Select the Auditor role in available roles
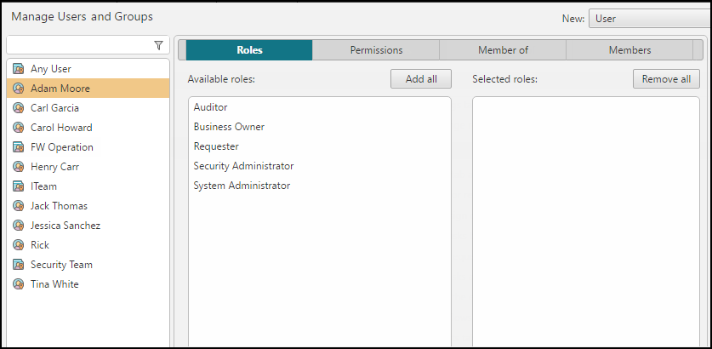Image resolution: width=712 pixels, height=349 pixels. tap(210, 107)
